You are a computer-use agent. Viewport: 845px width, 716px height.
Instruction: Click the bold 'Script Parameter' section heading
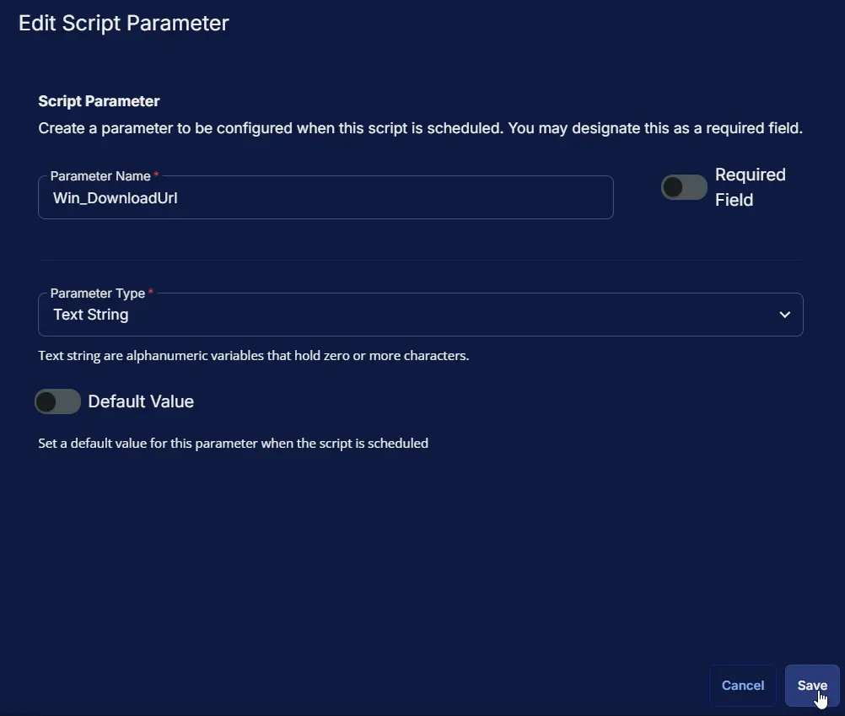pyautogui.click(x=100, y=101)
